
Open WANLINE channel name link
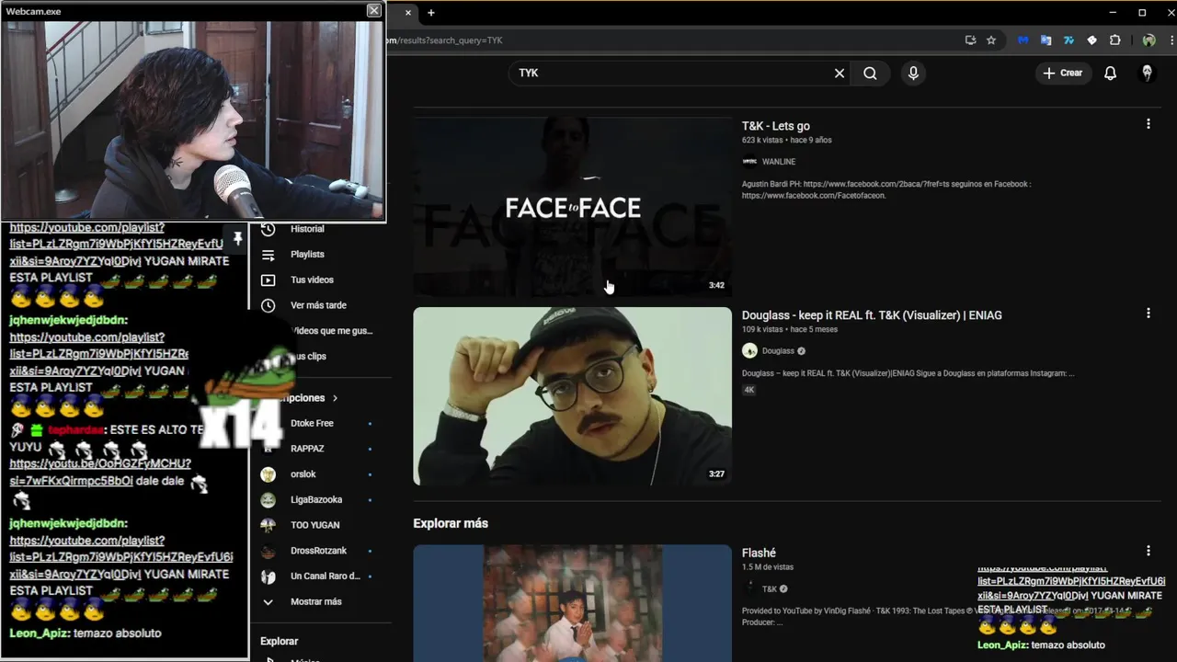tap(779, 162)
